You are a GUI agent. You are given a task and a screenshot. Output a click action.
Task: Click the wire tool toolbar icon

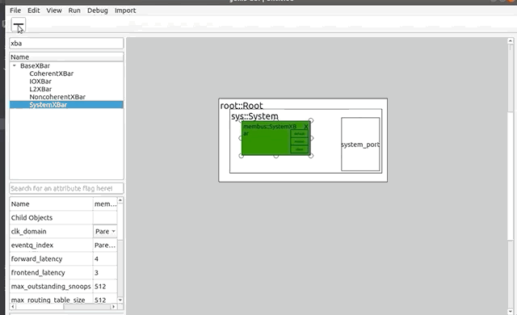[x=18, y=25]
